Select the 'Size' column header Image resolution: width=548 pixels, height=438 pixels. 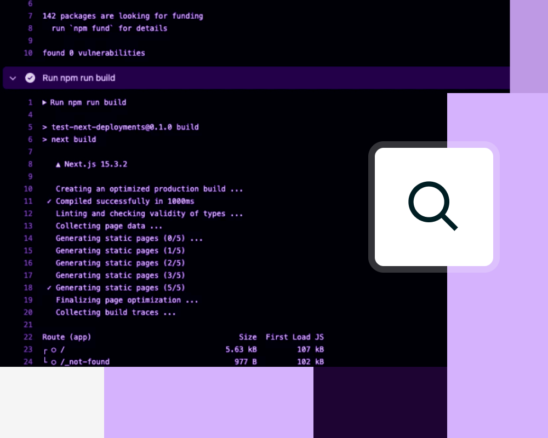tap(248, 337)
